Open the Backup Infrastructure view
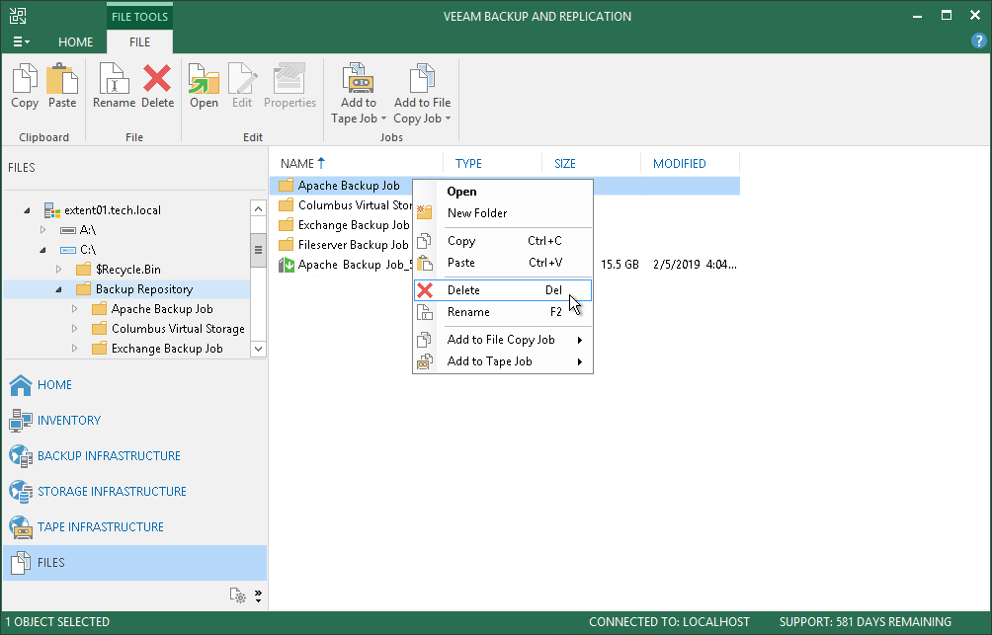The height and width of the screenshot is (635, 992). coord(95,455)
